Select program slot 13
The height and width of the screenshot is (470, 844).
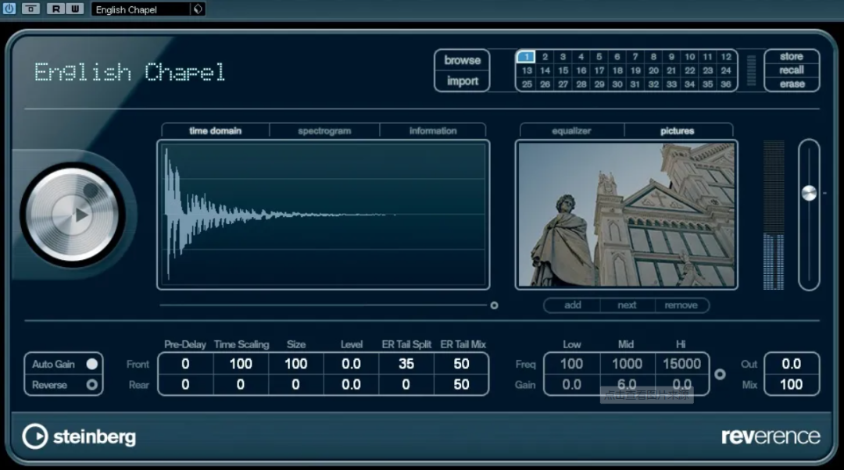click(527, 70)
